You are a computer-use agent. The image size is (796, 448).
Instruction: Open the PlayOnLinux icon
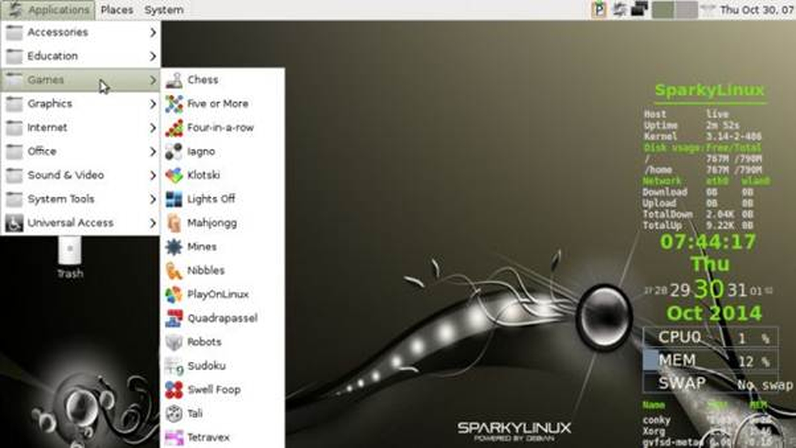(x=174, y=294)
